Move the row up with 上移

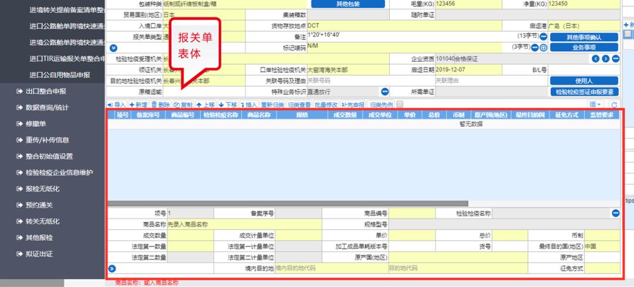[x=205, y=104]
